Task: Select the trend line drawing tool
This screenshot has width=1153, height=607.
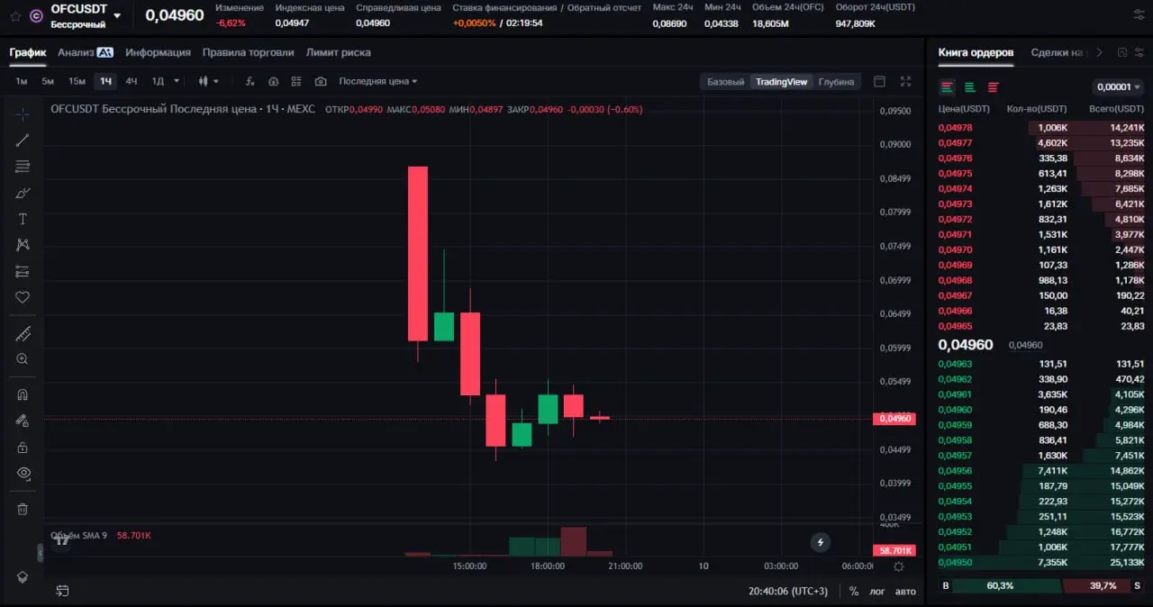Action: coord(23,140)
